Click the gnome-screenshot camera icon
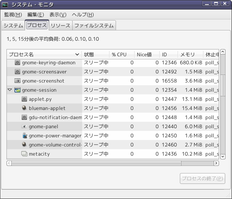 (17, 81)
